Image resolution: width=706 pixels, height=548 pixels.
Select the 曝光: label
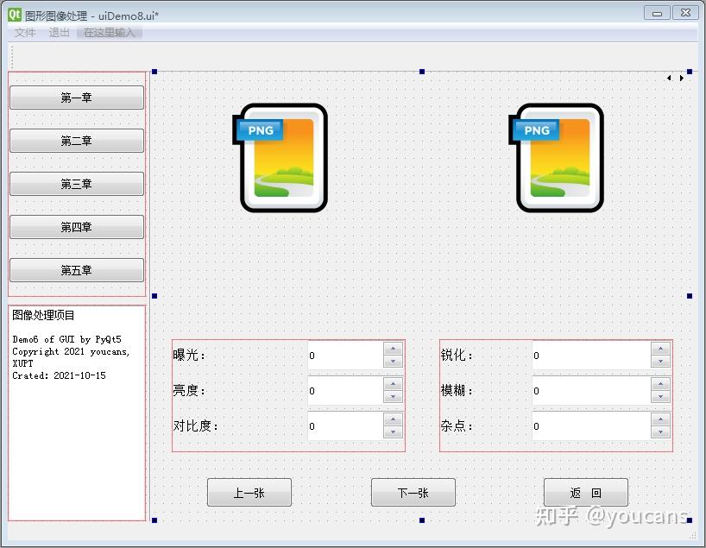pyautogui.click(x=189, y=356)
